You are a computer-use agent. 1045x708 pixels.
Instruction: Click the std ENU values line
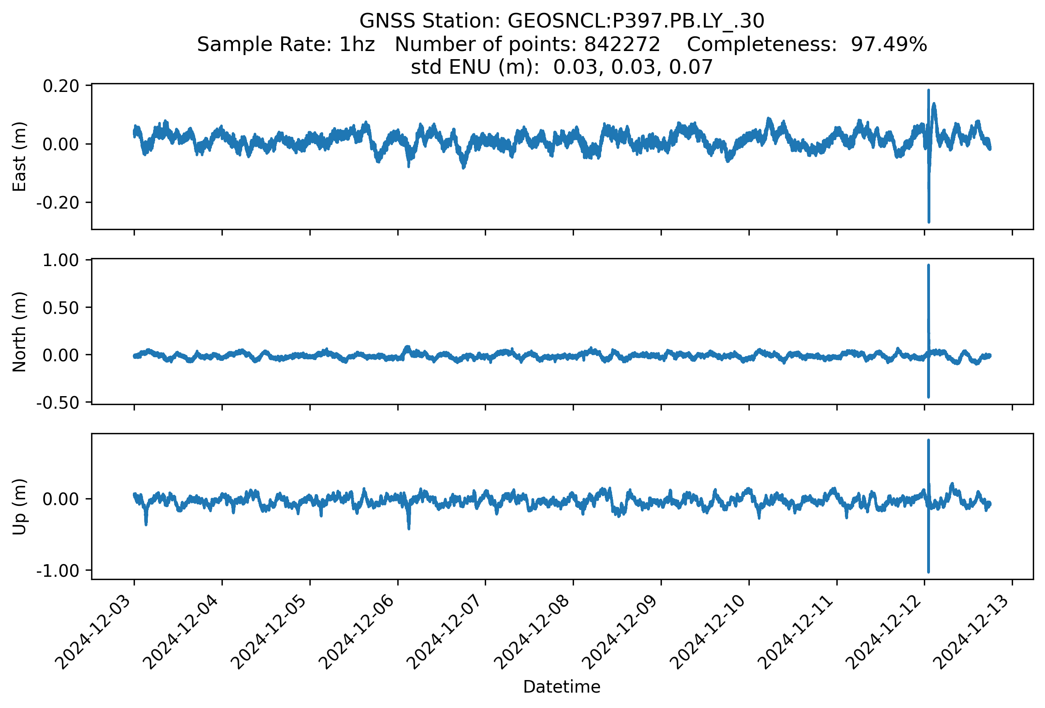562,67
